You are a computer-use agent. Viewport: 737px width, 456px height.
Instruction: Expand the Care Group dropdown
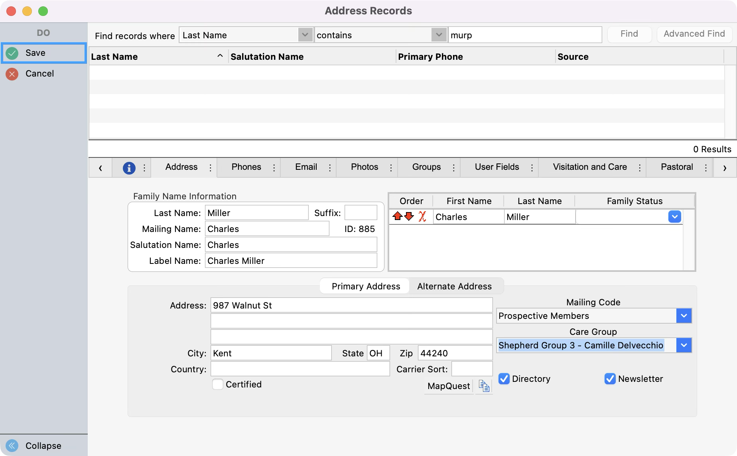pos(684,345)
